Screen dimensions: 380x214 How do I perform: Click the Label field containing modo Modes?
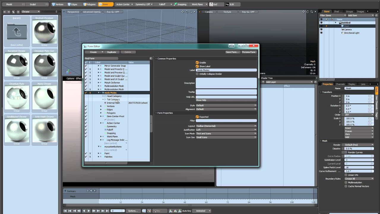point(226,70)
